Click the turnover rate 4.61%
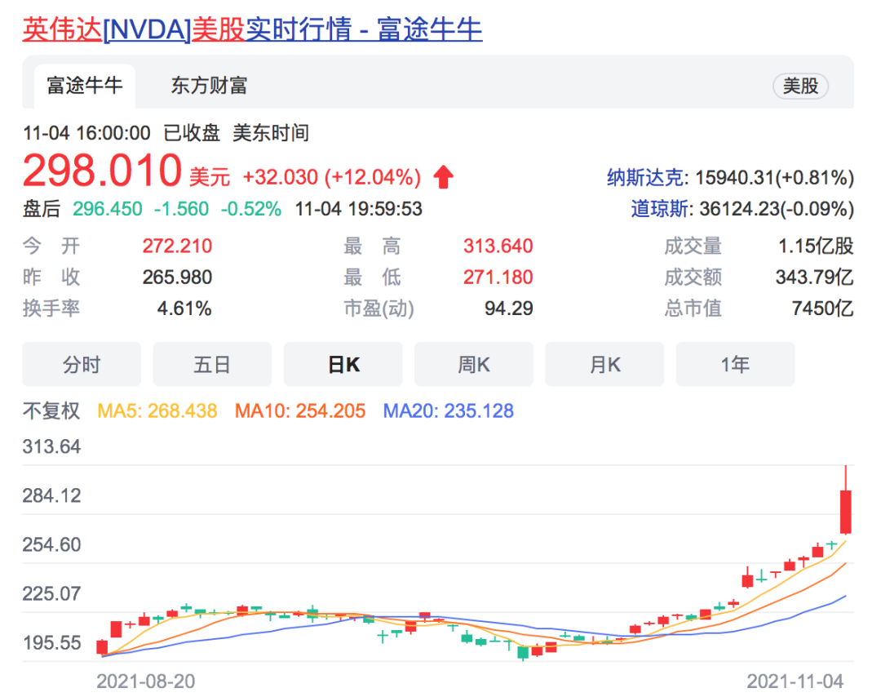 [x=184, y=309]
